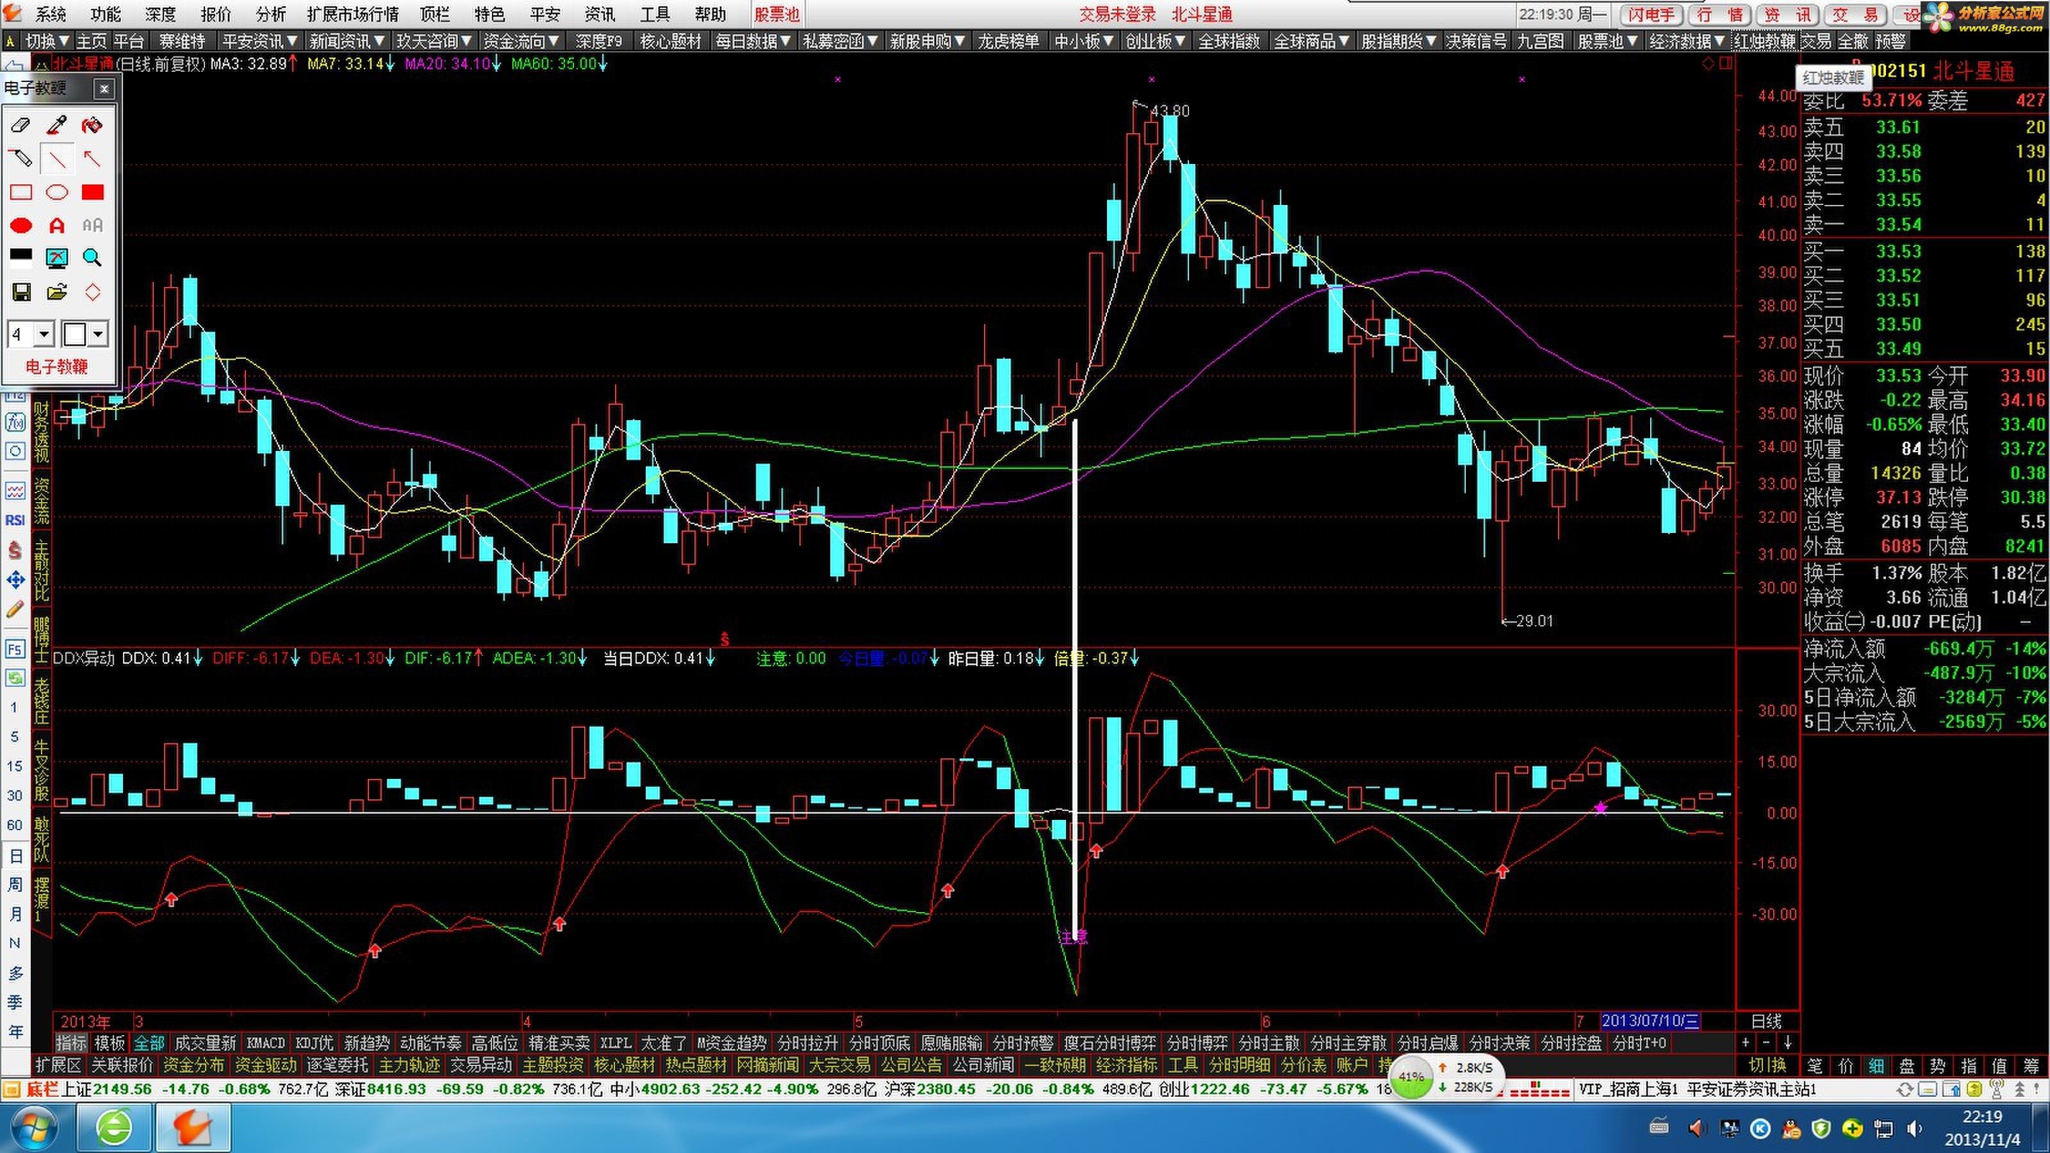
Task: Click the 闪电手 button
Action: click(1652, 14)
